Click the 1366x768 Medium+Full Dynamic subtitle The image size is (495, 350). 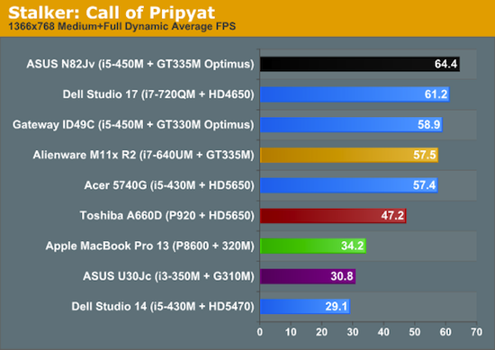point(121,26)
